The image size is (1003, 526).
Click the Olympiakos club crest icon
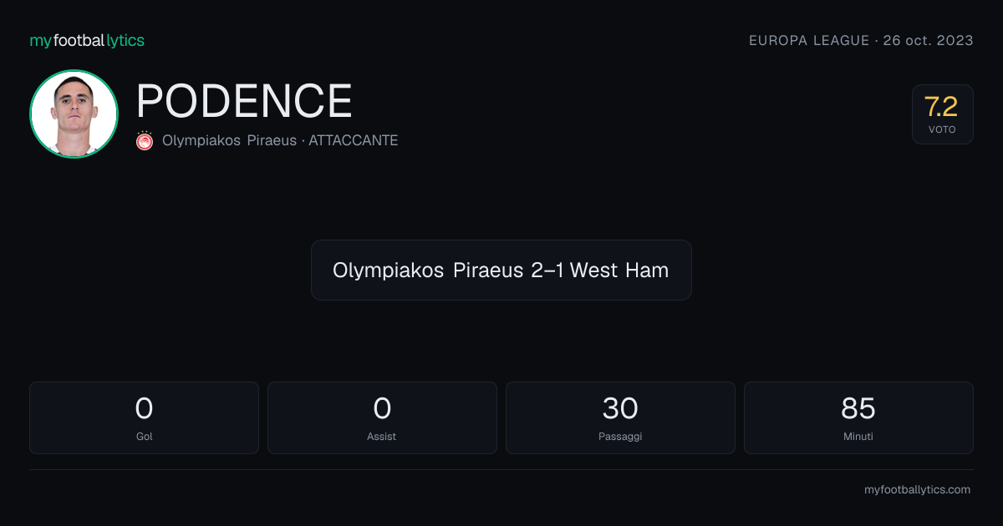coord(145,140)
